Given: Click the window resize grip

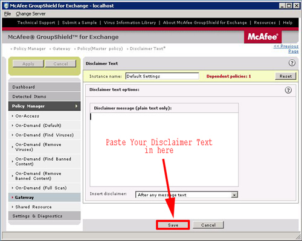Looking at the screenshot, I should [x=298, y=236].
